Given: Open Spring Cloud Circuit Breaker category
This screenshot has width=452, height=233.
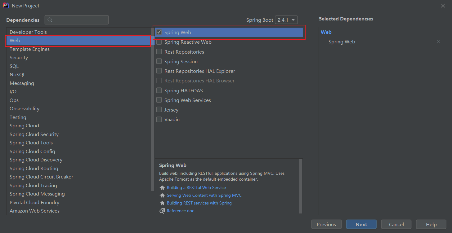Looking at the screenshot, I should click(x=78, y=177).
